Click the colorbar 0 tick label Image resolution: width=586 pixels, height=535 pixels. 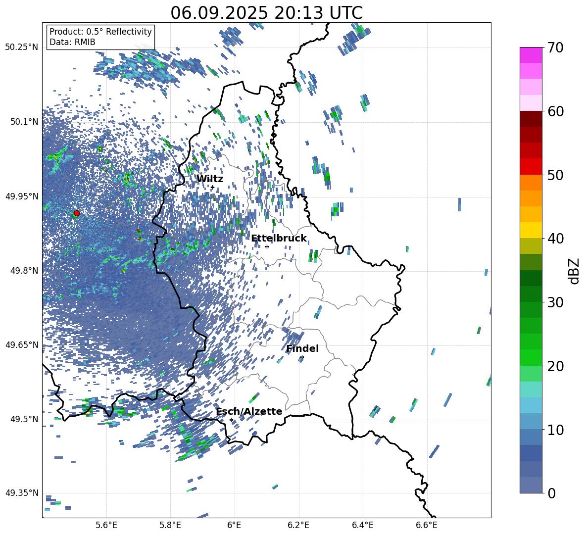[551, 493]
